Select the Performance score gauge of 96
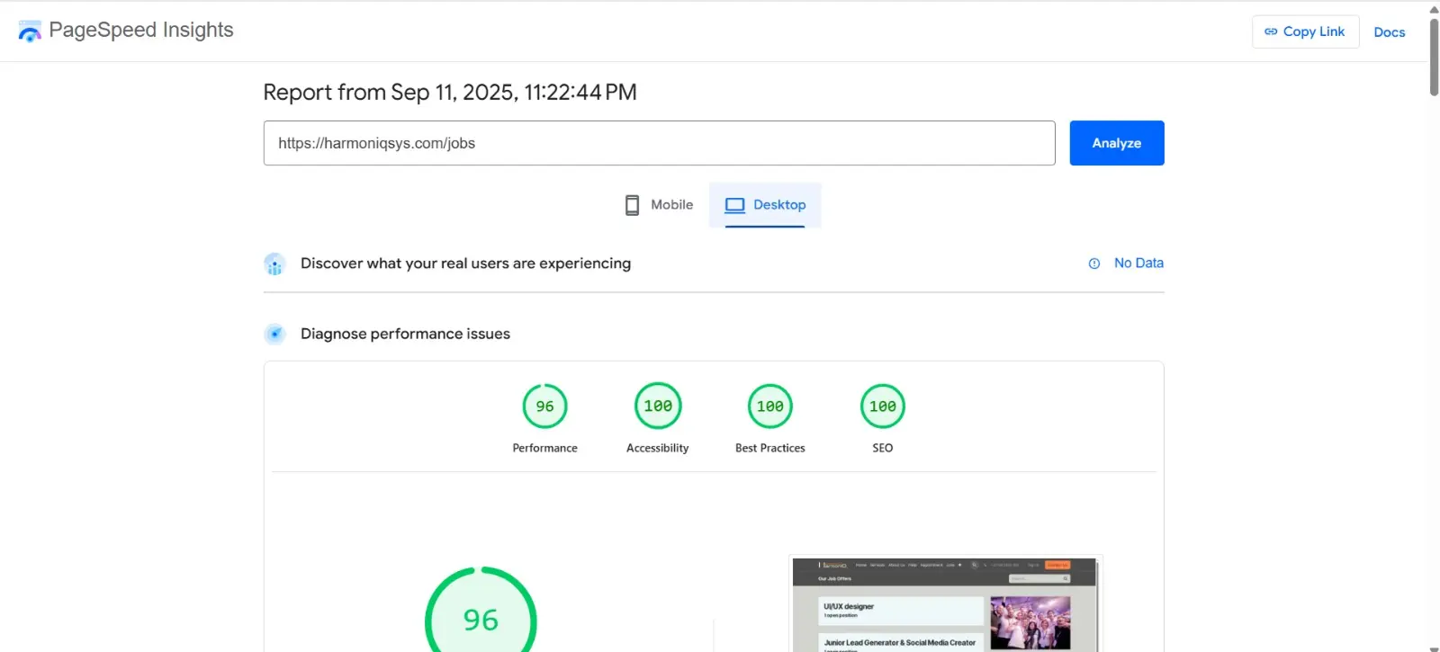This screenshot has width=1440, height=652. [x=544, y=406]
